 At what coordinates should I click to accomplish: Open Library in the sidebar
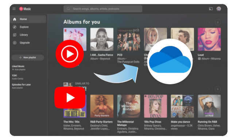click(28, 35)
